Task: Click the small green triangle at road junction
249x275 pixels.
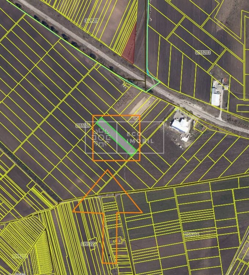Action: pos(151,84)
